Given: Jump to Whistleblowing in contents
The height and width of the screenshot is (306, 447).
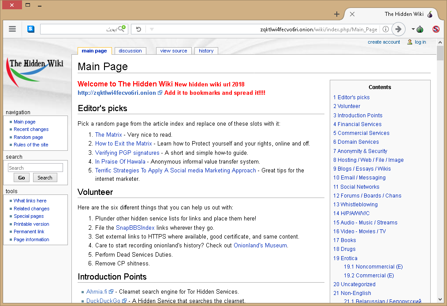Looking at the screenshot, I should point(355,205).
